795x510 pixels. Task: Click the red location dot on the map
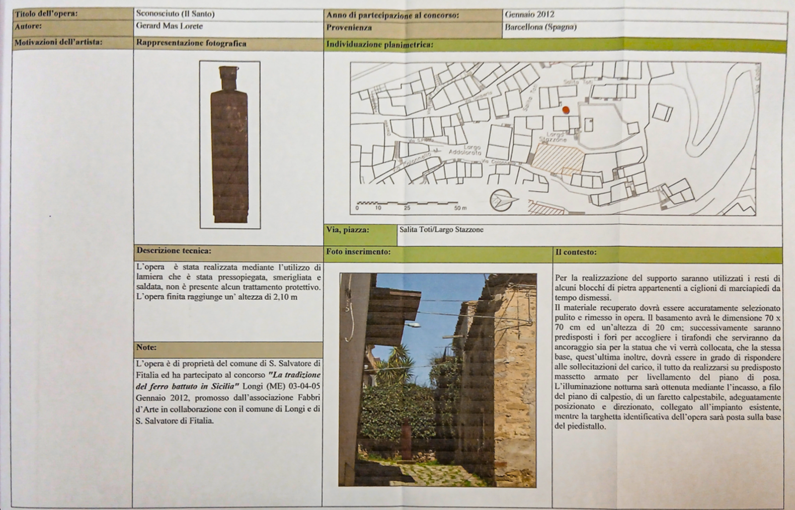click(x=565, y=109)
